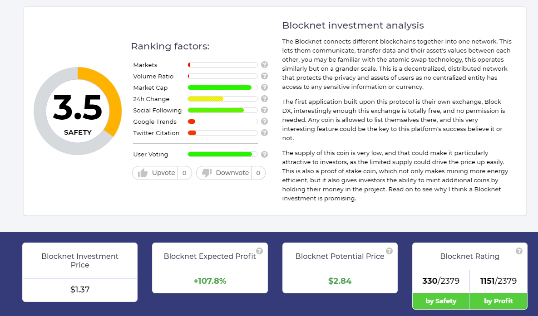
Task: Select the by Safety rating tab
Action: 441,301
